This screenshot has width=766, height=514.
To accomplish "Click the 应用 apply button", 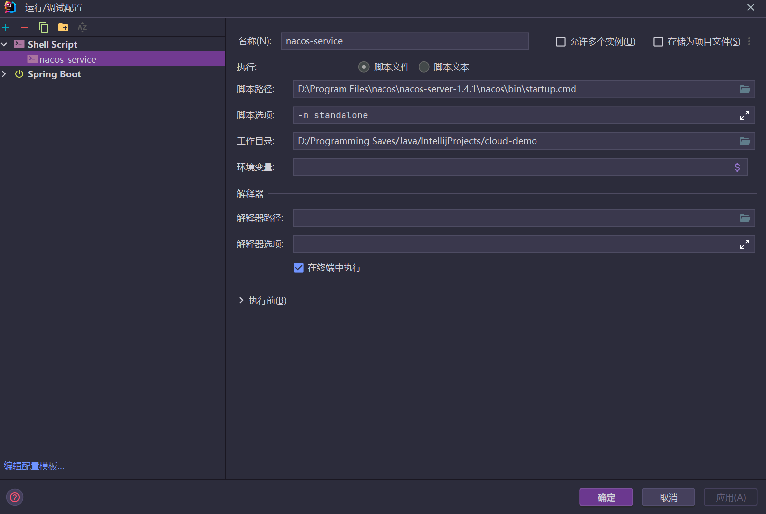I will click(730, 497).
